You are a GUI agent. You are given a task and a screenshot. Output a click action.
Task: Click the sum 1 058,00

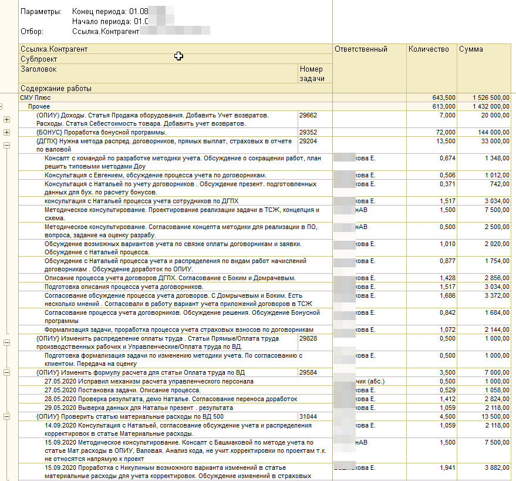pos(497,390)
